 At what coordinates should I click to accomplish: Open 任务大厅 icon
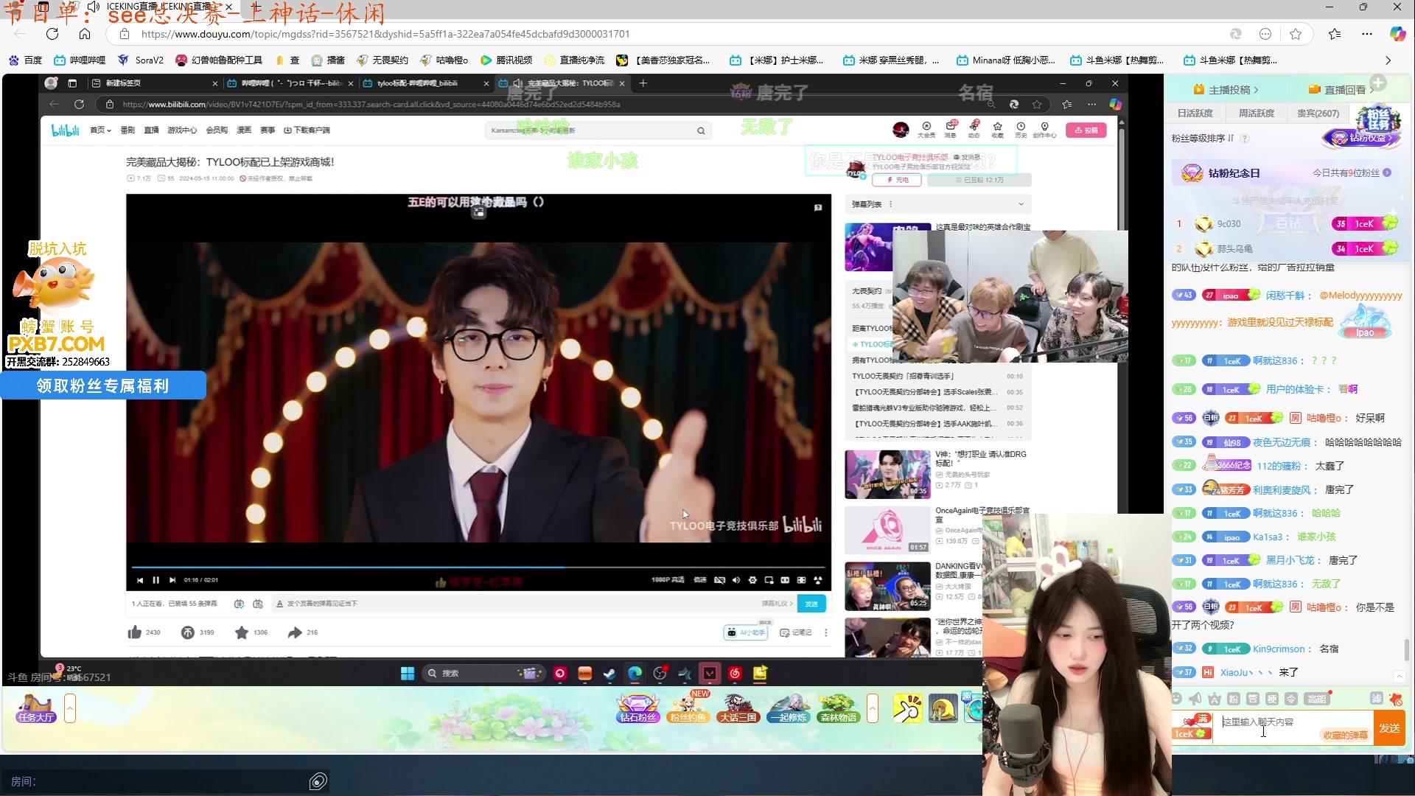[35, 708]
